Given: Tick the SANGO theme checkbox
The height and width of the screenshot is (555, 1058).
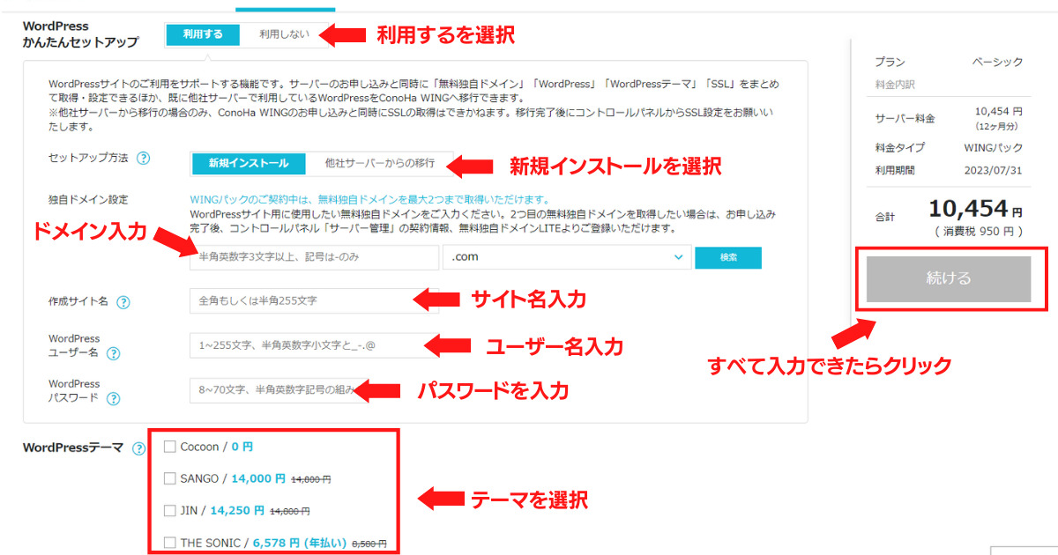Looking at the screenshot, I should (169, 478).
